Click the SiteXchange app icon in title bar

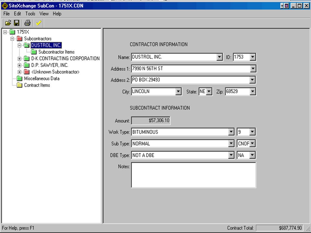(x=5, y=6)
